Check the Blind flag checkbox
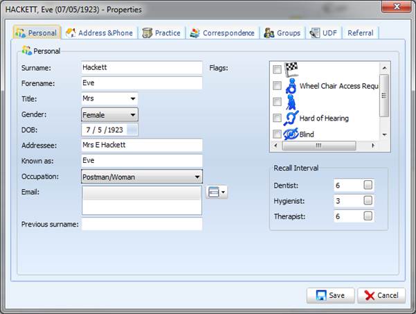The width and height of the screenshot is (416, 314). coord(277,134)
